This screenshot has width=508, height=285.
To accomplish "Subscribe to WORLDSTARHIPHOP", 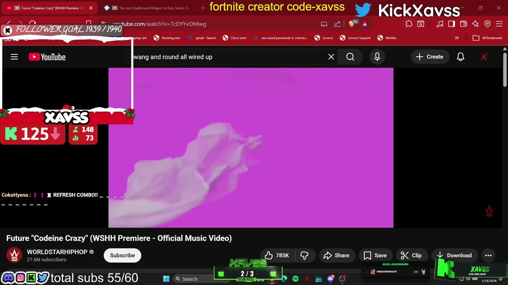I will tap(122, 255).
